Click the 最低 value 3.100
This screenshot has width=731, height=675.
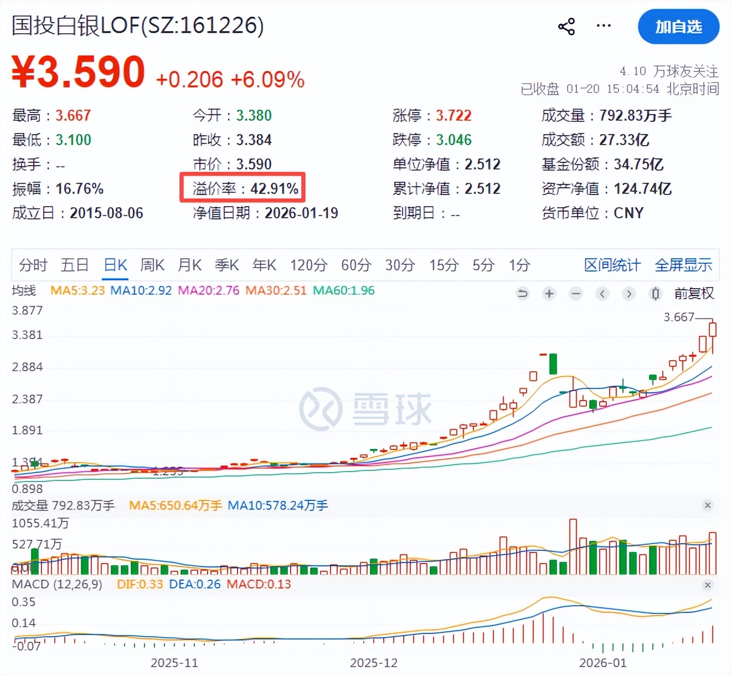pyautogui.click(x=73, y=140)
